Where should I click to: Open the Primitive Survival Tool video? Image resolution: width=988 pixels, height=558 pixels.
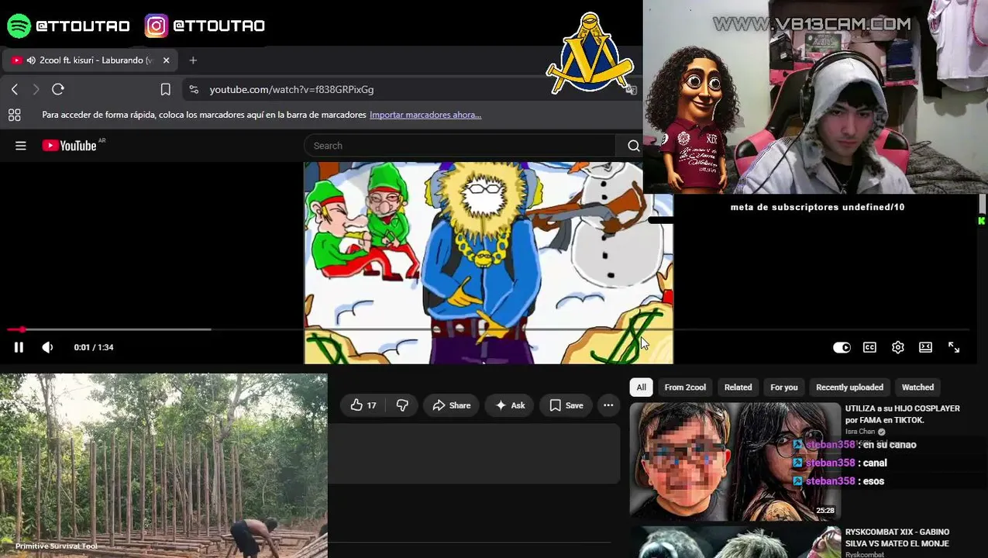164,465
